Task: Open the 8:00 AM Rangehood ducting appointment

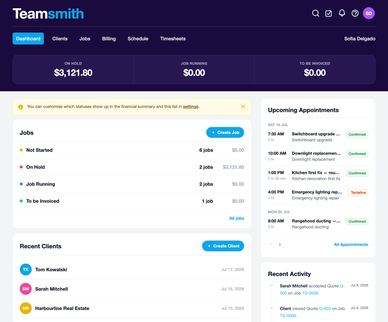Action: pos(318,224)
